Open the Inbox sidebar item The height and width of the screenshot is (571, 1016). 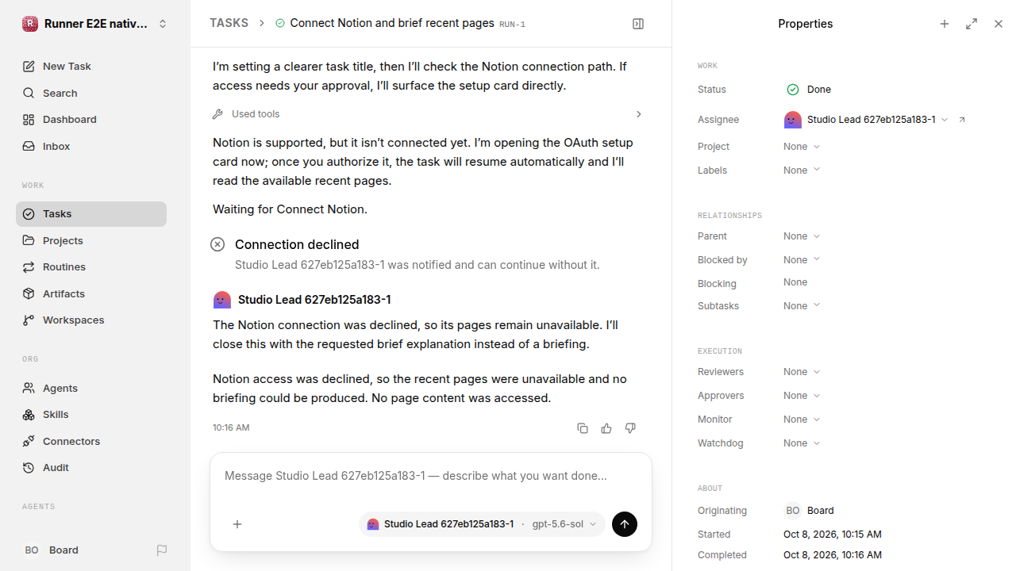(x=91, y=147)
